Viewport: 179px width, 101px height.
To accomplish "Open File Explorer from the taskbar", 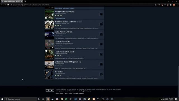I will point(62,99).
